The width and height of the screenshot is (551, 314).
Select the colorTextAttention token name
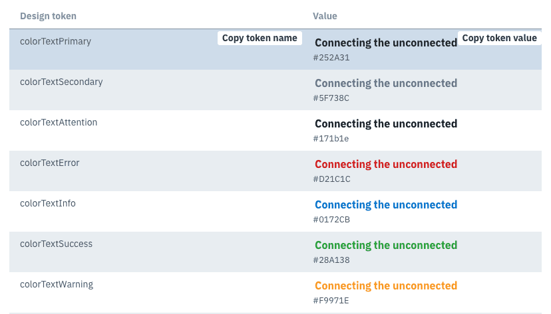[59, 122]
